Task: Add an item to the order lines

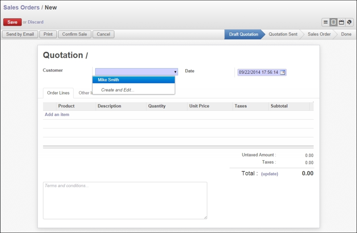Action: click(56, 114)
